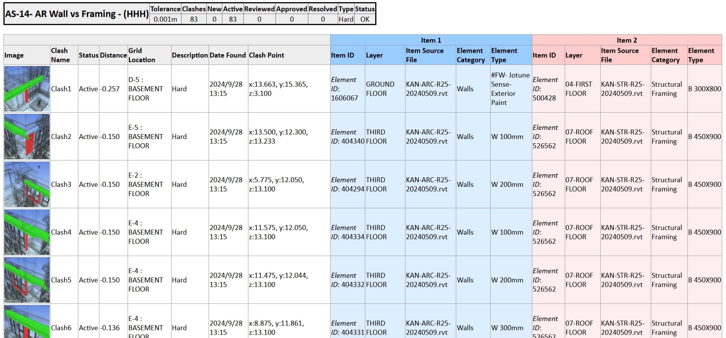Viewport: 726px width, 338px height.
Task: Select Structural Framing category in Clash1 row
Action: (x=667, y=89)
